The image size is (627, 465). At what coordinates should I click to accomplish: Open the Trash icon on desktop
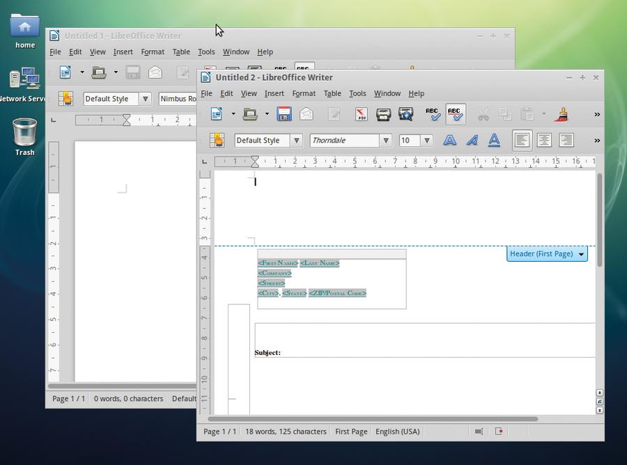click(25, 136)
